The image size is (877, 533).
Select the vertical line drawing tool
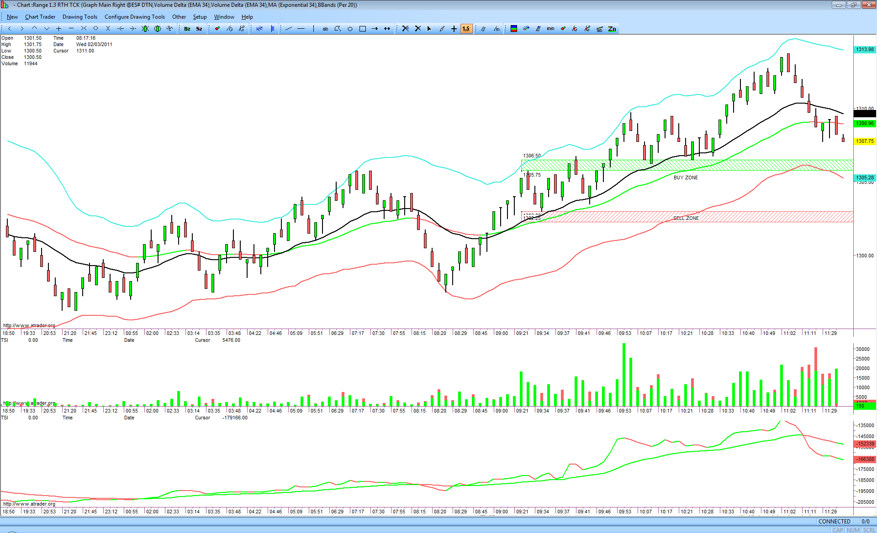313,29
